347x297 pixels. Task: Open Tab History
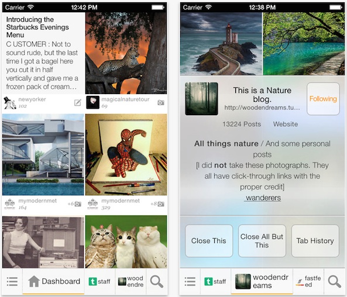315,241
